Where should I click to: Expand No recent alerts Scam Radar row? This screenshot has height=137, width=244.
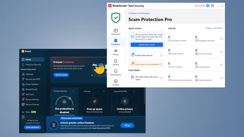pyautogui.click(x=146, y=78)
